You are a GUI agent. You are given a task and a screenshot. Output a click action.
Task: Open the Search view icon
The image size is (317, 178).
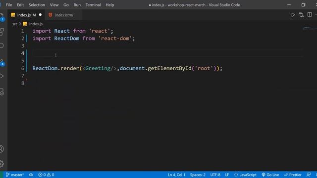click(2, 45)
